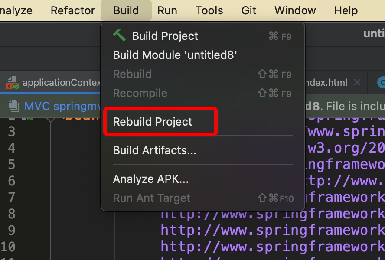This screenshot has height=260, width=385.
Task: Click the stacked files icon beside MVC springmvc
Action: pyautogui.click(x=14, y=106)
